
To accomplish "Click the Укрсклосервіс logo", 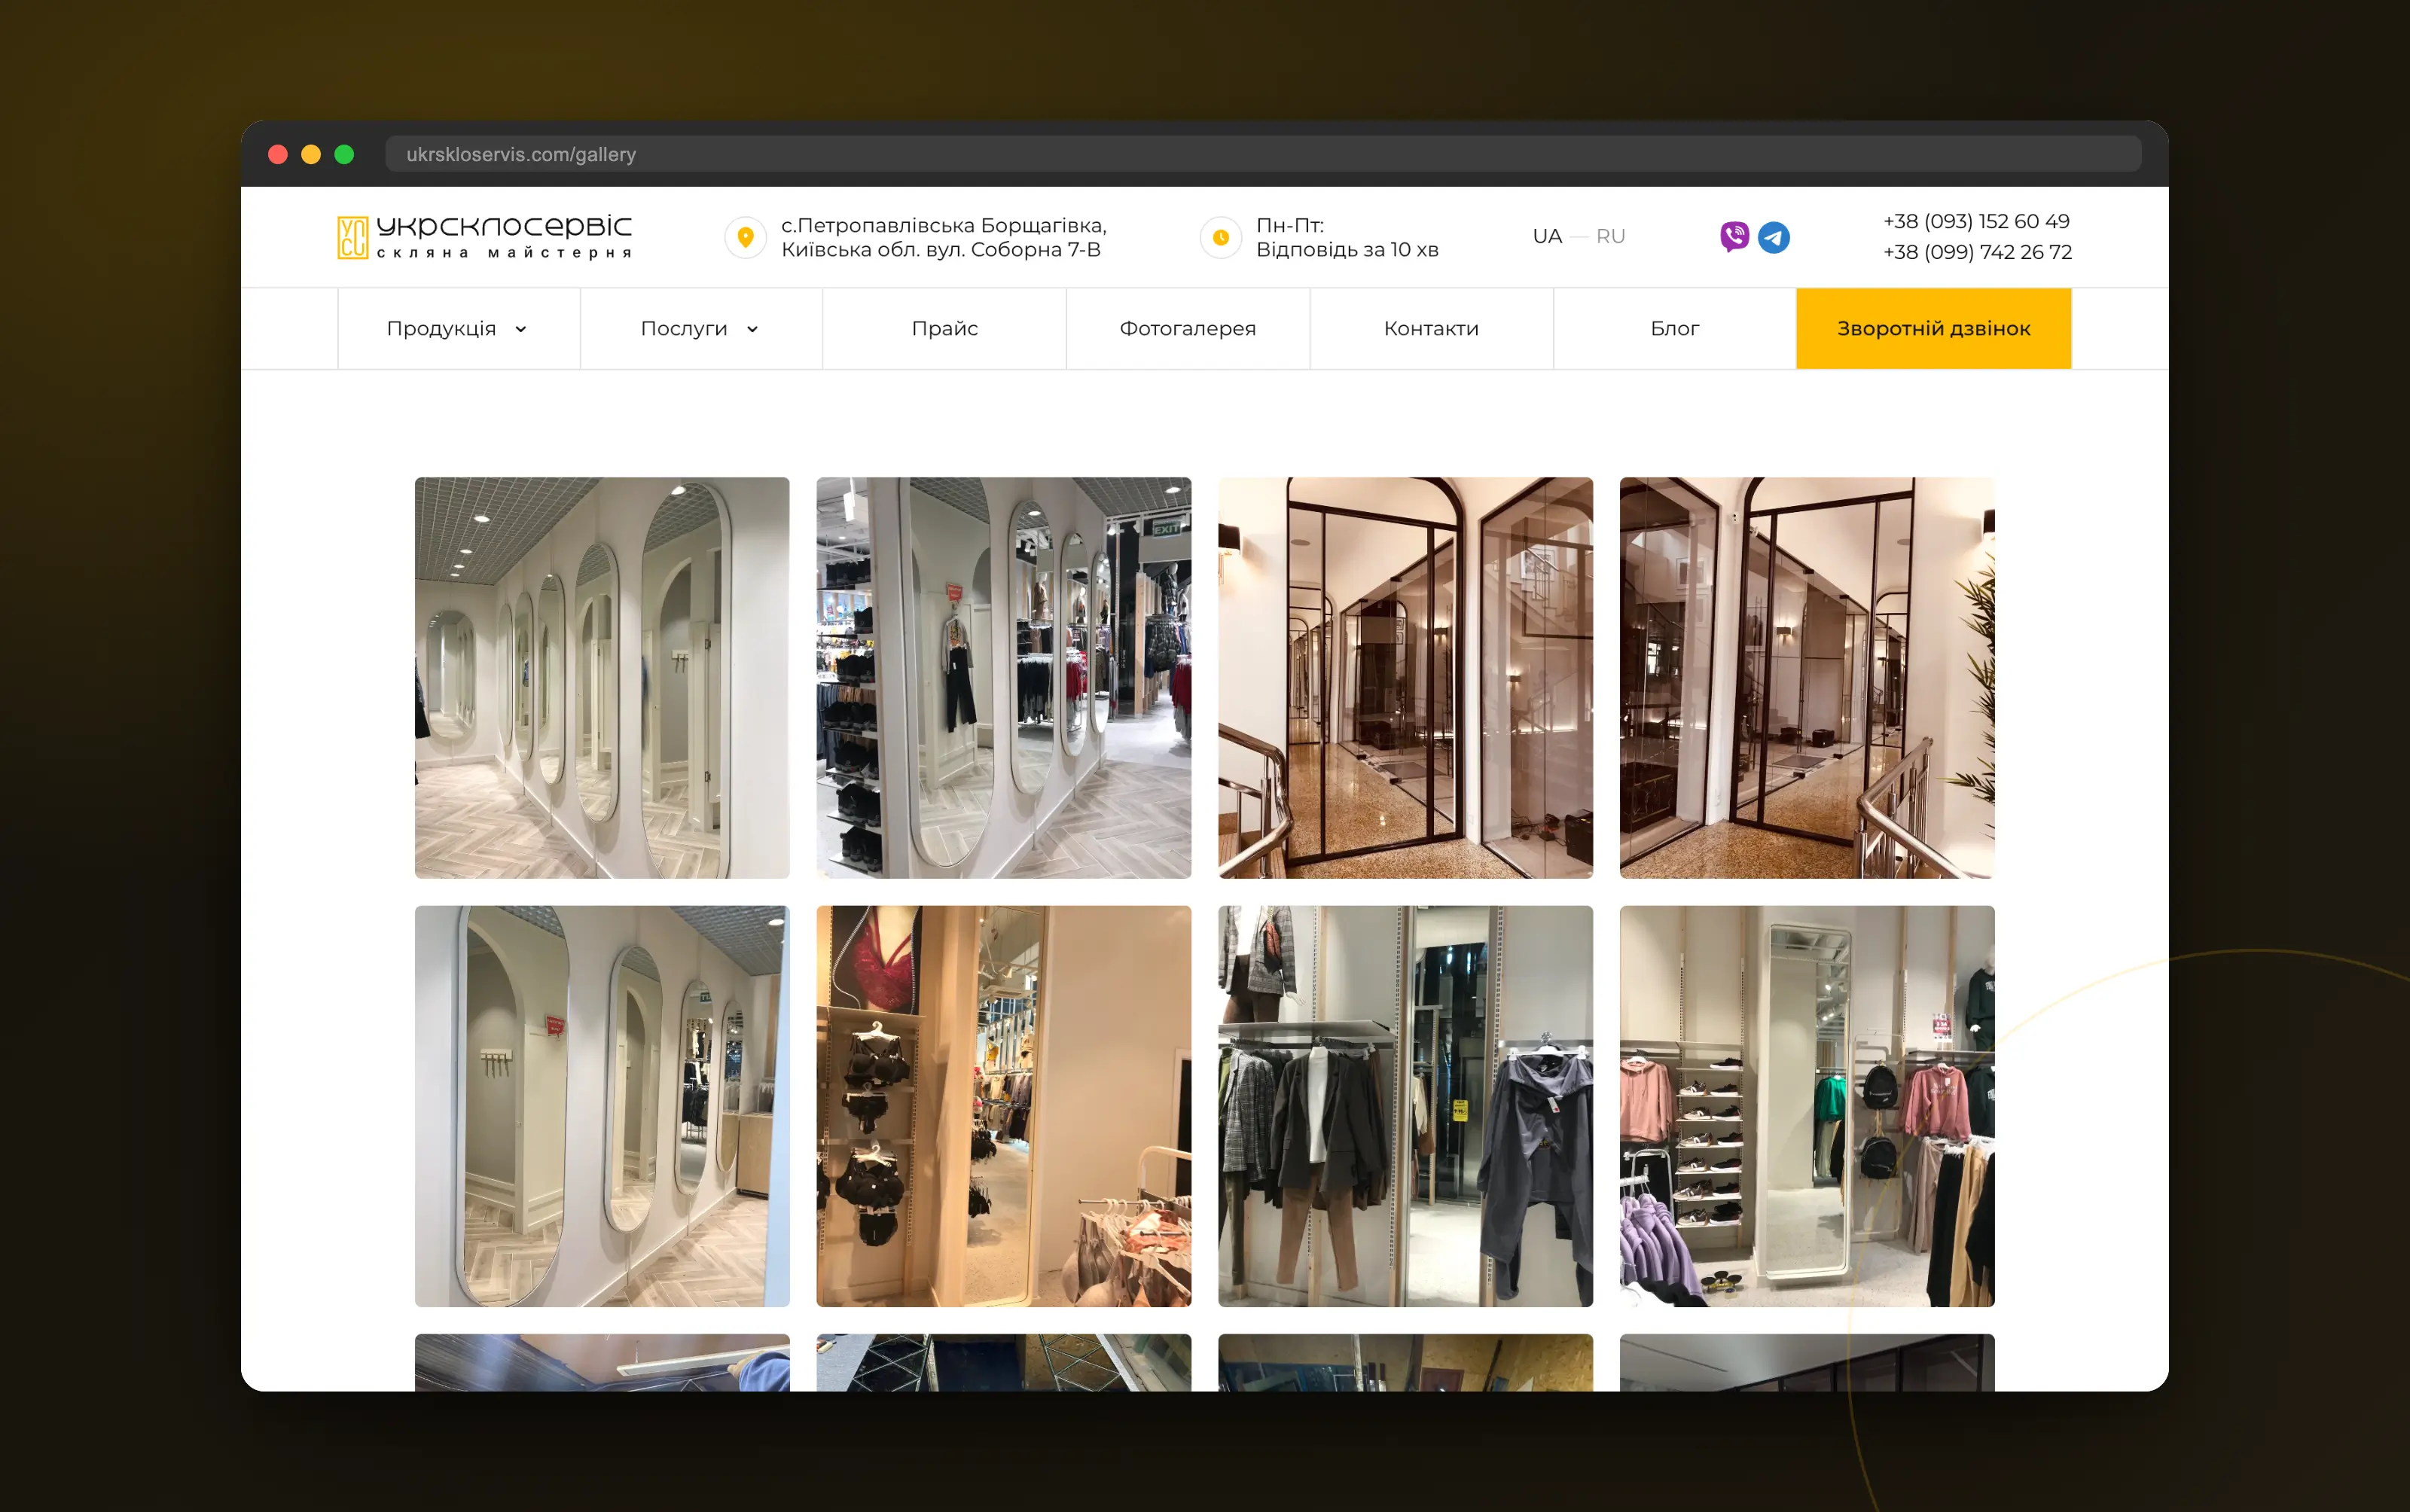I will click(484, 237).
